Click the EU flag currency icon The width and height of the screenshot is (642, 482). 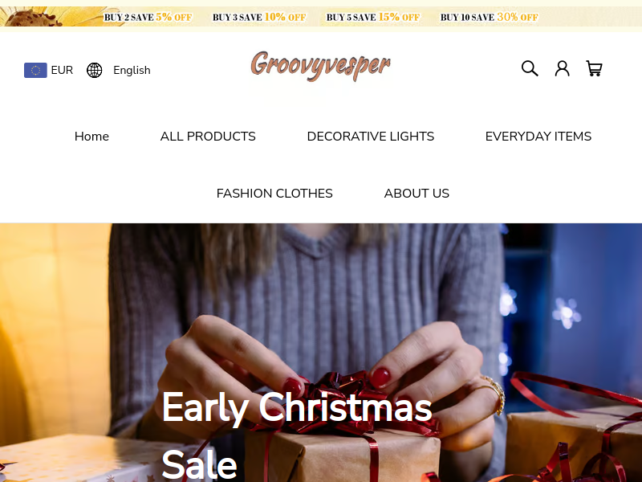coord(35,70)
